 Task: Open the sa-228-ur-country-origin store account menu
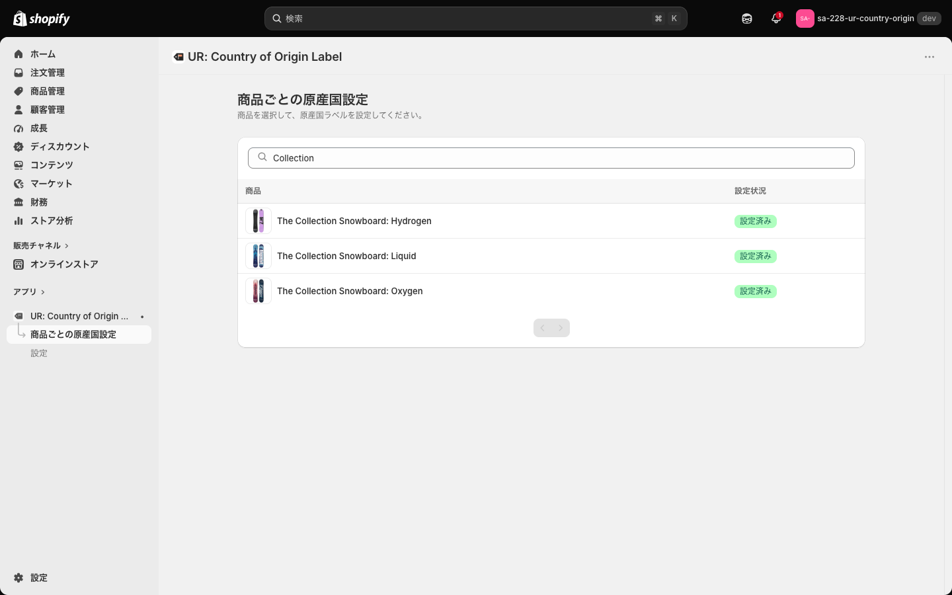869,19
